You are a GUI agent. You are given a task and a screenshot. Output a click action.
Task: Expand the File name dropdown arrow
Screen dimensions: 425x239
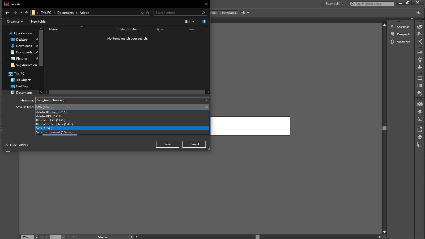pyautogui.click(x=206, y=100)
